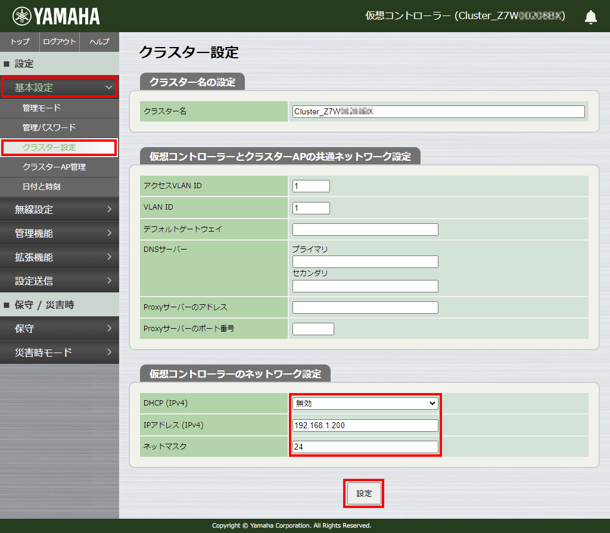Expand the 設定送信 section

[59, 281]
